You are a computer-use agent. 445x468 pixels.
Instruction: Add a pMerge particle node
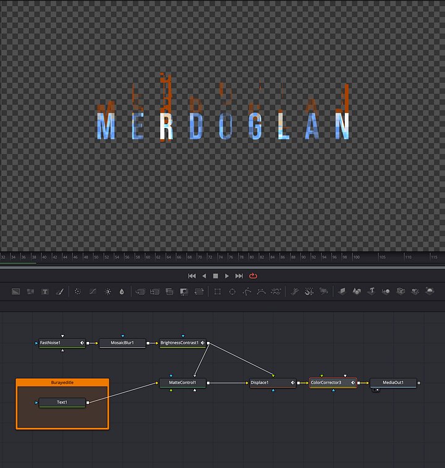(x=309, y=292)
